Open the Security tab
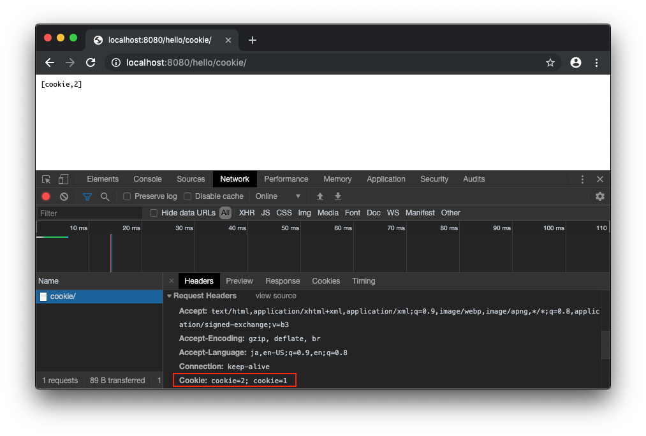The image size is (646, 436). (x=434, y=179)
